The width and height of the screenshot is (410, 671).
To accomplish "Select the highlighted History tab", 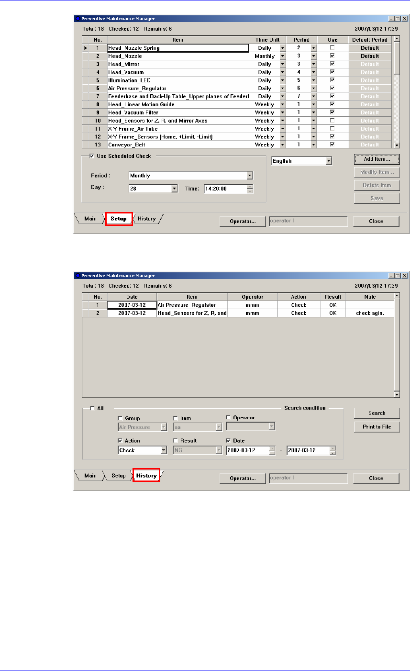I will tap(146, 476).
